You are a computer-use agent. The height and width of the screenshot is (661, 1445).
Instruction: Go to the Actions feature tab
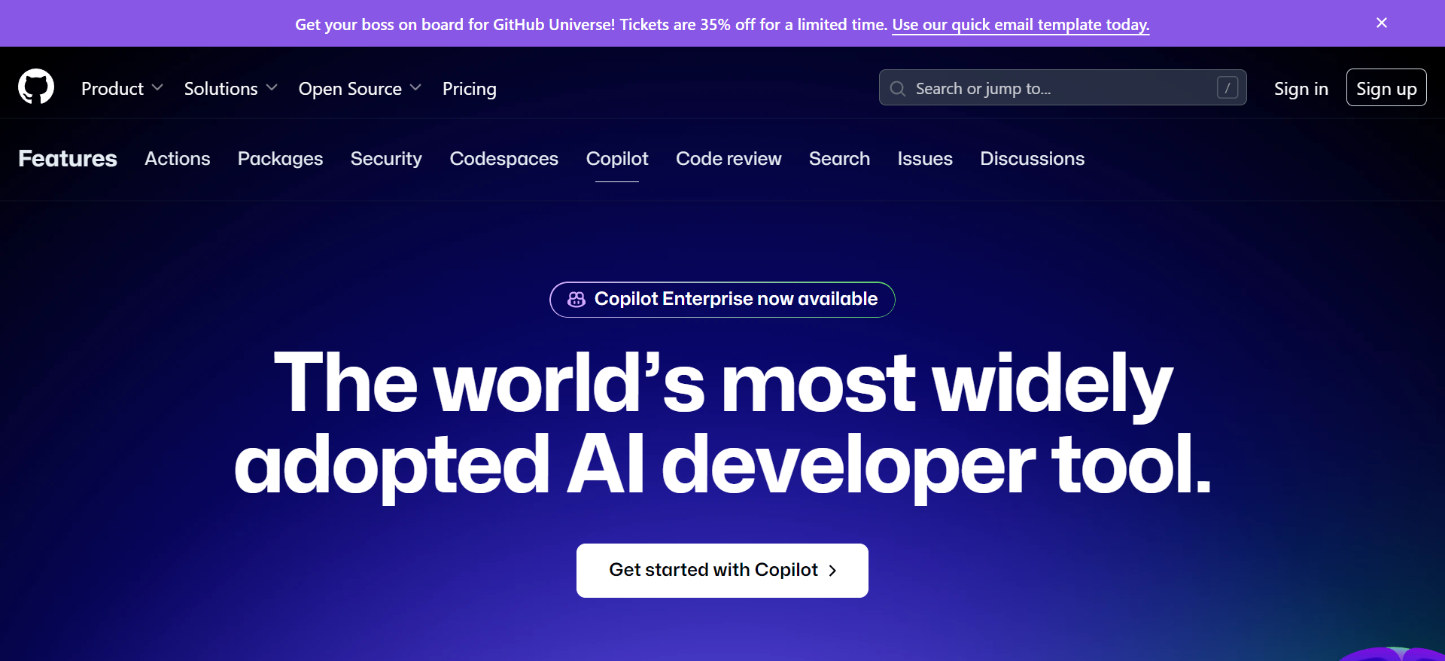click(x=178, y=158)
